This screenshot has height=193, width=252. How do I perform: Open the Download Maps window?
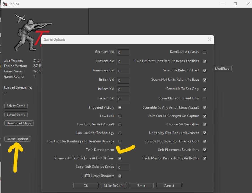[x=19, y=123]
